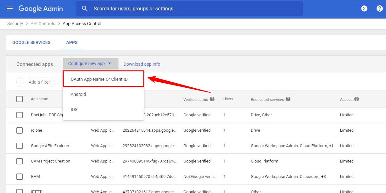Click the hourglass tasks icon
This screenshot has width=386, height=193.
click(x=364, y=8)
